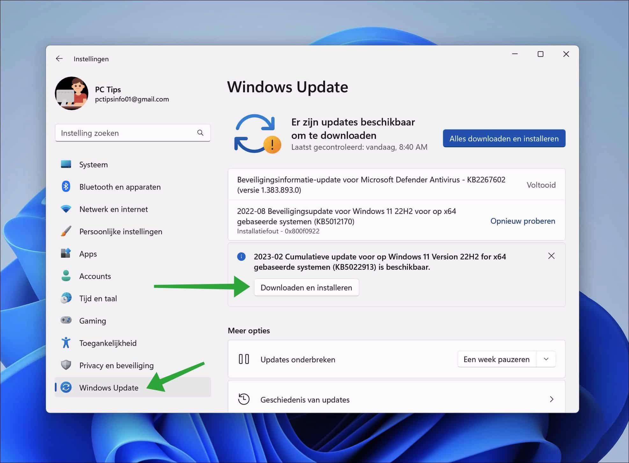Click Downloaden en installeren for KB5022913
Image resolution: width=629 pixels, height=463 pixels.
click(x=306, y=287)
